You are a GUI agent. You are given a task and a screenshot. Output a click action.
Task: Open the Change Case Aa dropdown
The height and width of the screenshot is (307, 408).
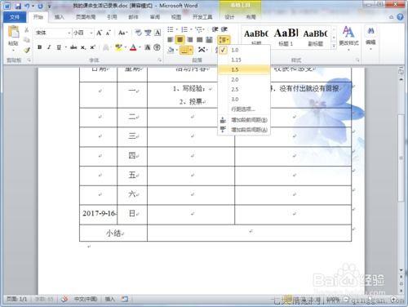pyautogui.click(x=123, y=33)
